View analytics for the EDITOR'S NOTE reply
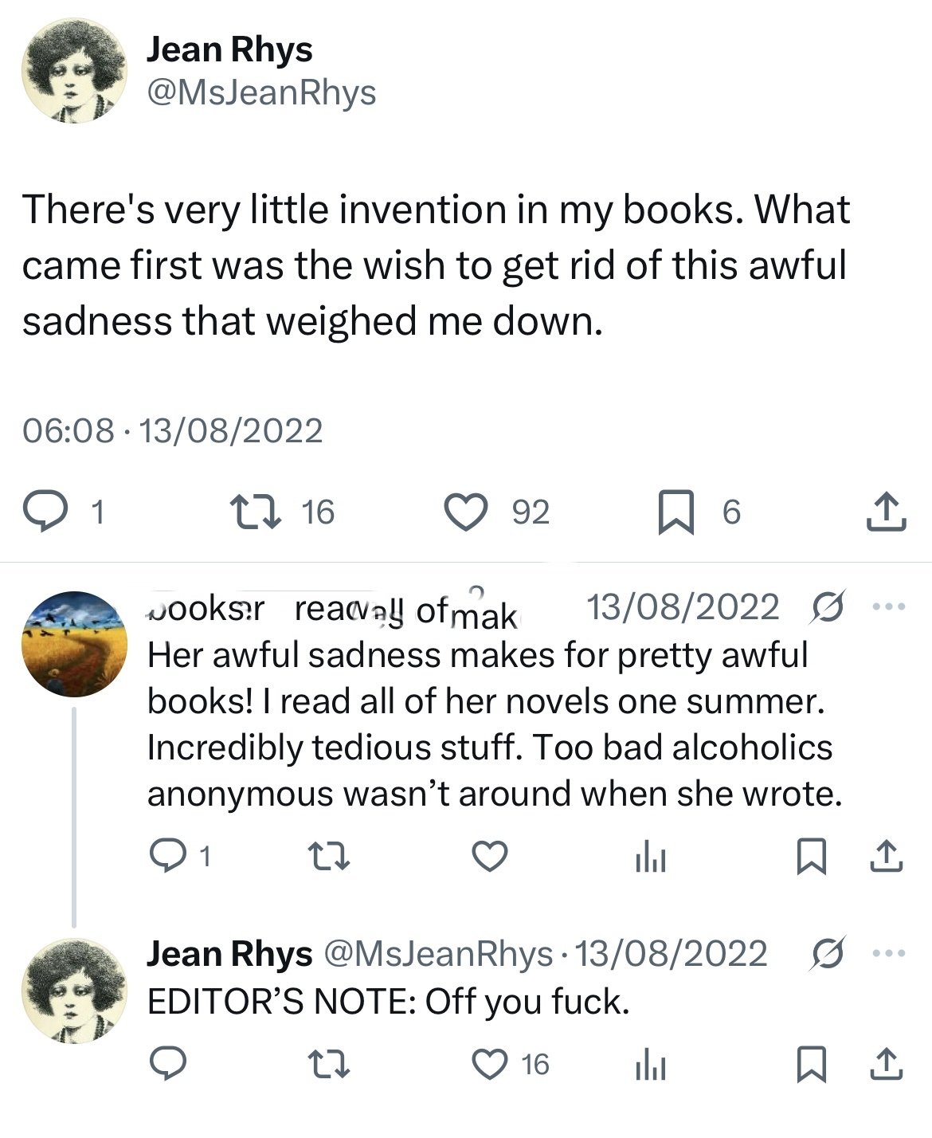This screenshot has width=932, height=1138. point(650,1065)
